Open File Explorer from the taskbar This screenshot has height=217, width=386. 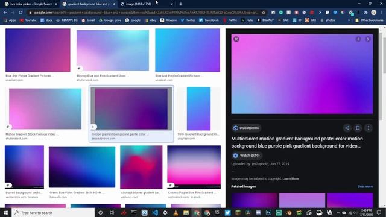(186, 213)
